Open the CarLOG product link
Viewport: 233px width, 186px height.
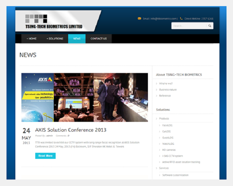pos(166,131)
